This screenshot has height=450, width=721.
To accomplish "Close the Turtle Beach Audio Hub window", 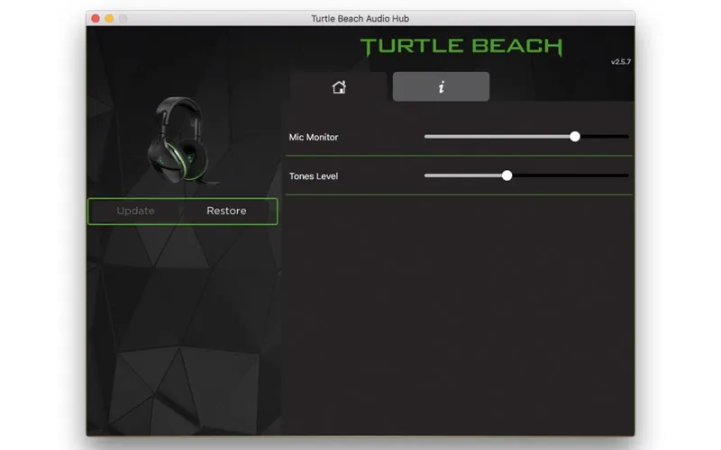I will (96, 18).
